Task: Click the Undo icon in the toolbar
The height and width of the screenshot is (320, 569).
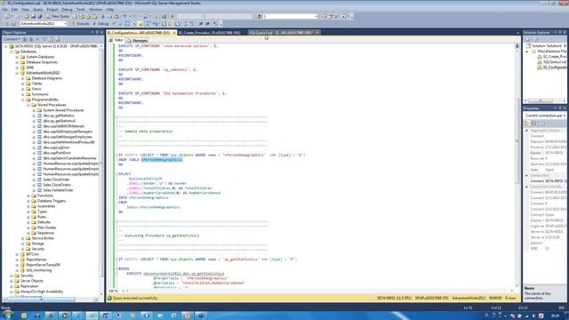Action: click(x=124, y=16)
